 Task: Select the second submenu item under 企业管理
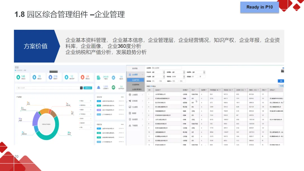[136, 85]
